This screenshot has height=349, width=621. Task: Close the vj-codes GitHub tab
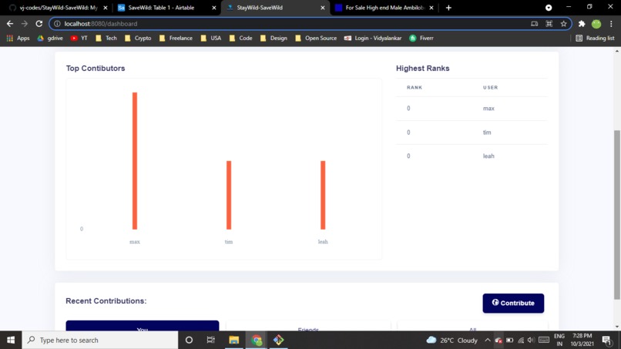pyautogui.click(x=106, y=8)
